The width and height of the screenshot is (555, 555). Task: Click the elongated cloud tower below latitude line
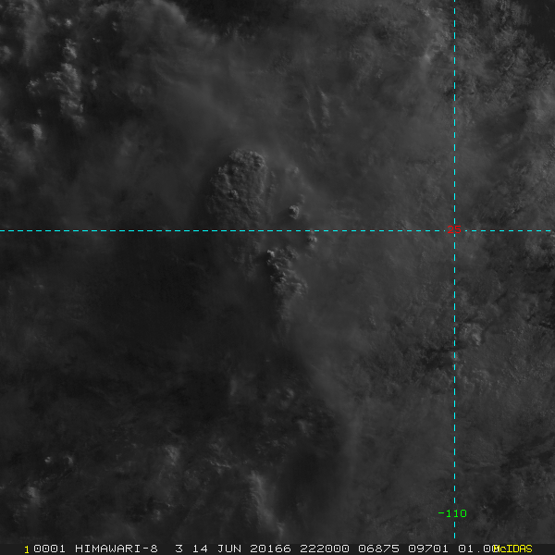(x=286, y=279)
